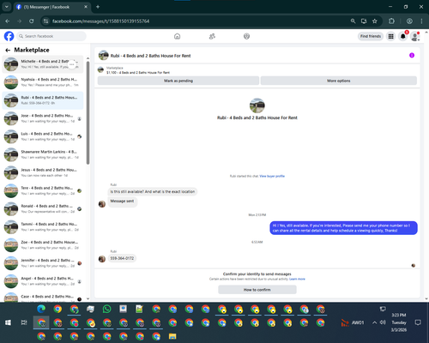Open Ronald's conversation
The height and width of the screenshot is (343, 429).
(43, 208)
